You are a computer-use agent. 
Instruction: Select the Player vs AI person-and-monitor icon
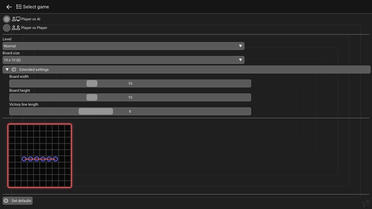[16, 19]
